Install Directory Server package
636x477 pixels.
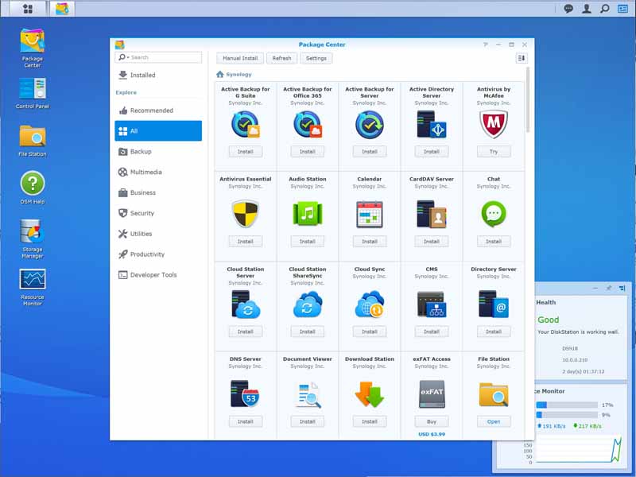(494, 332)
